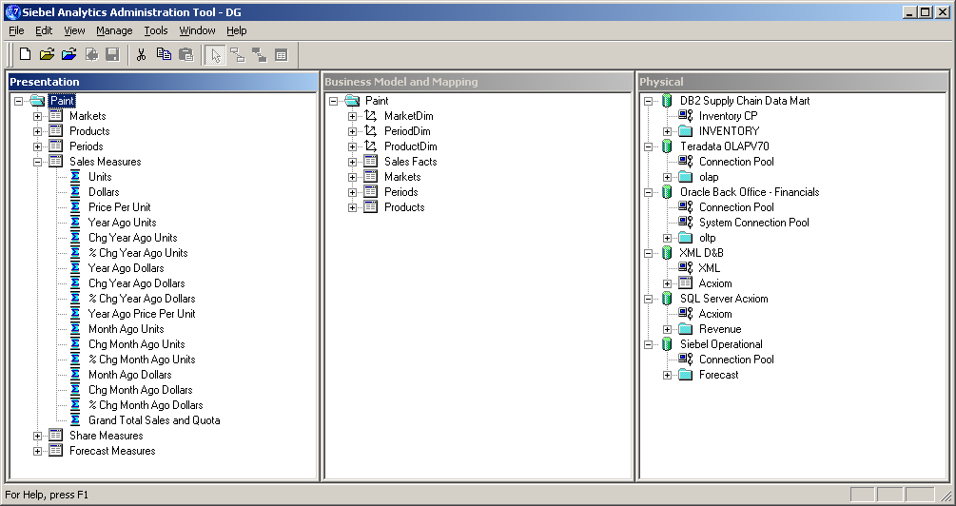Expand the Products node in Presentation
956x506 pixels.
click(38, 131)
